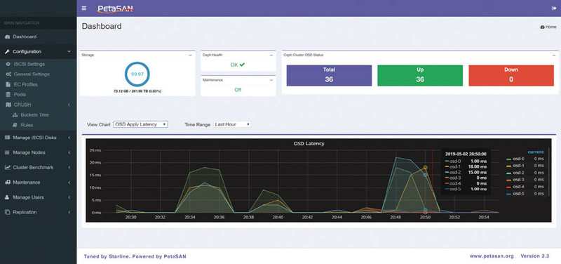Click the Rules book icon

coord(15,125)
